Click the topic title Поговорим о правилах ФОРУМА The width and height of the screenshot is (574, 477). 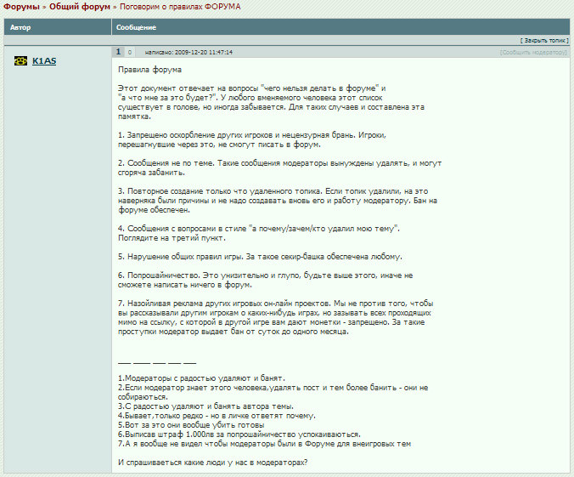tap(180, 7)
